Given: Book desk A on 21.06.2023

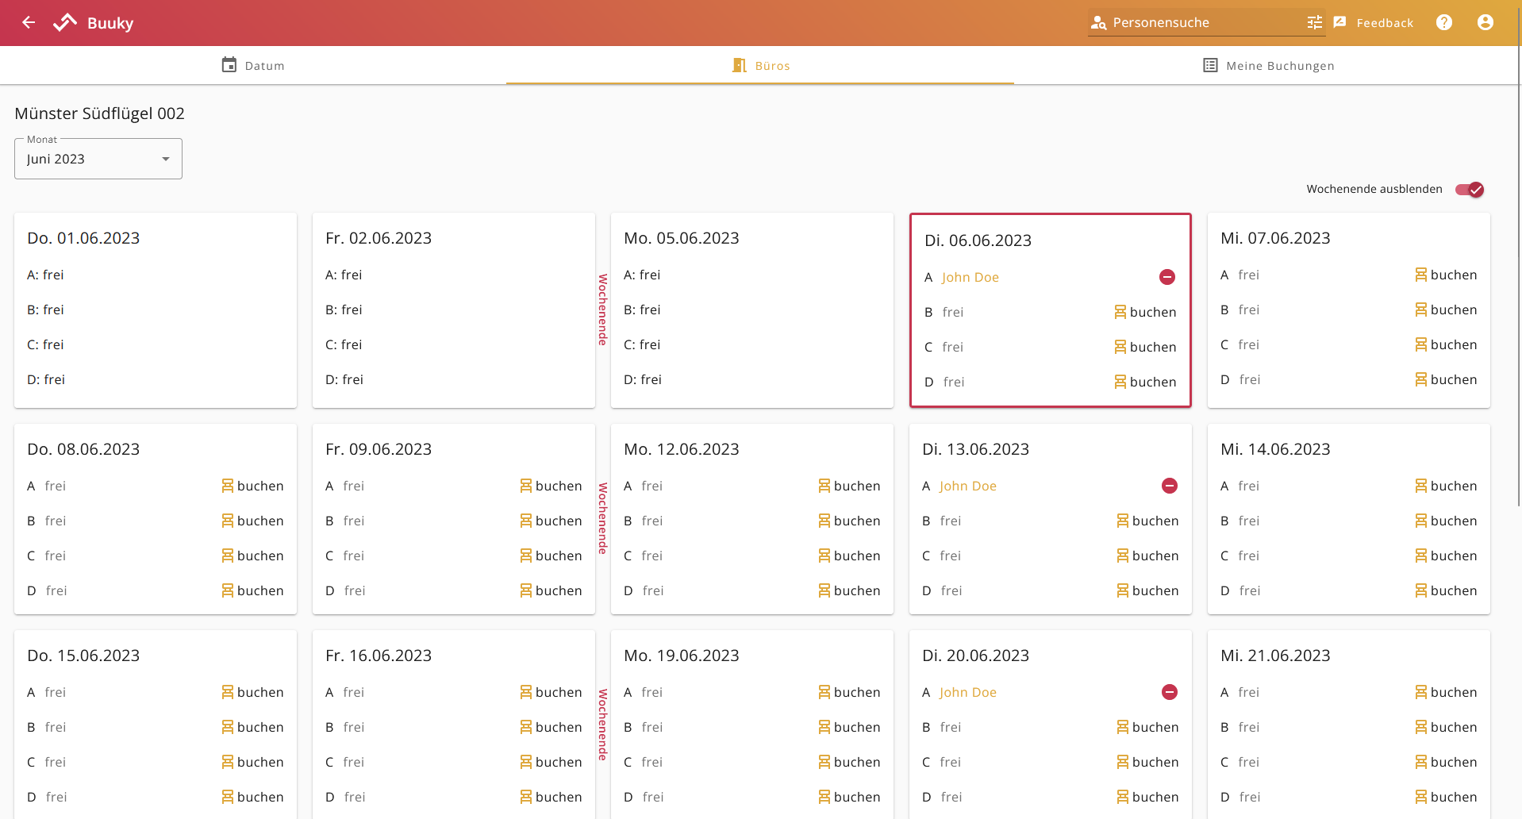Looking at the screenshot, I should (x=1447, y=692).
